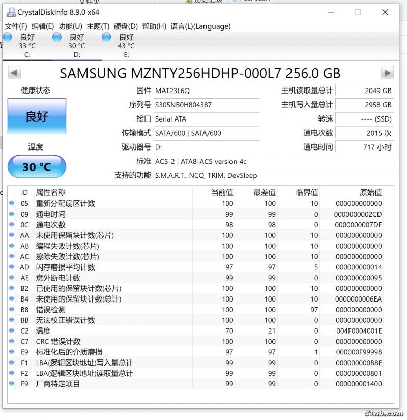Select drive C: status orb icon

point(8,37)
